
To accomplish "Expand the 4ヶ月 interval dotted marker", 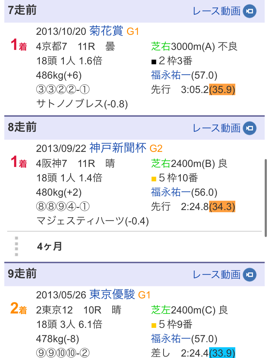I will coord(16,246).
